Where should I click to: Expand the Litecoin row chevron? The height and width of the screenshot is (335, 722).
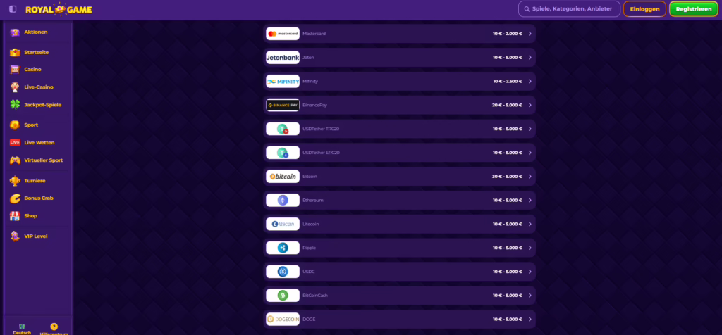click(530, 224)
